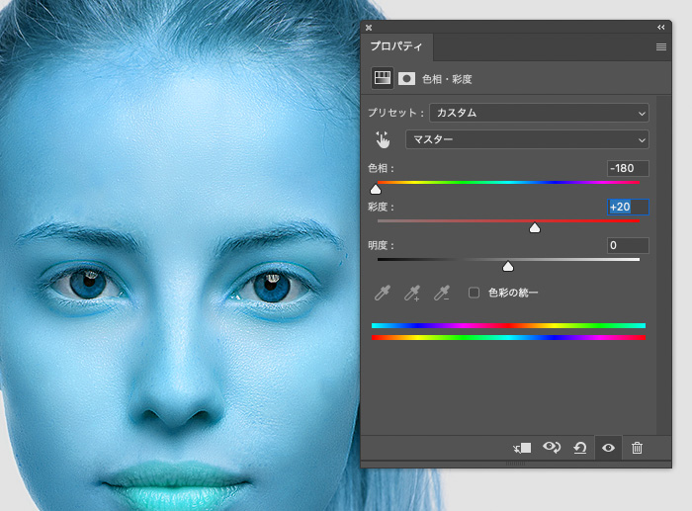Delete this adjustment layer
The width and height of the screenshot is (692, 511).
pos(638,448)
